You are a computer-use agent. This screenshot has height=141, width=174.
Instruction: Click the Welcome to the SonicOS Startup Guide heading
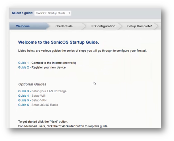[x=58, y=42]
